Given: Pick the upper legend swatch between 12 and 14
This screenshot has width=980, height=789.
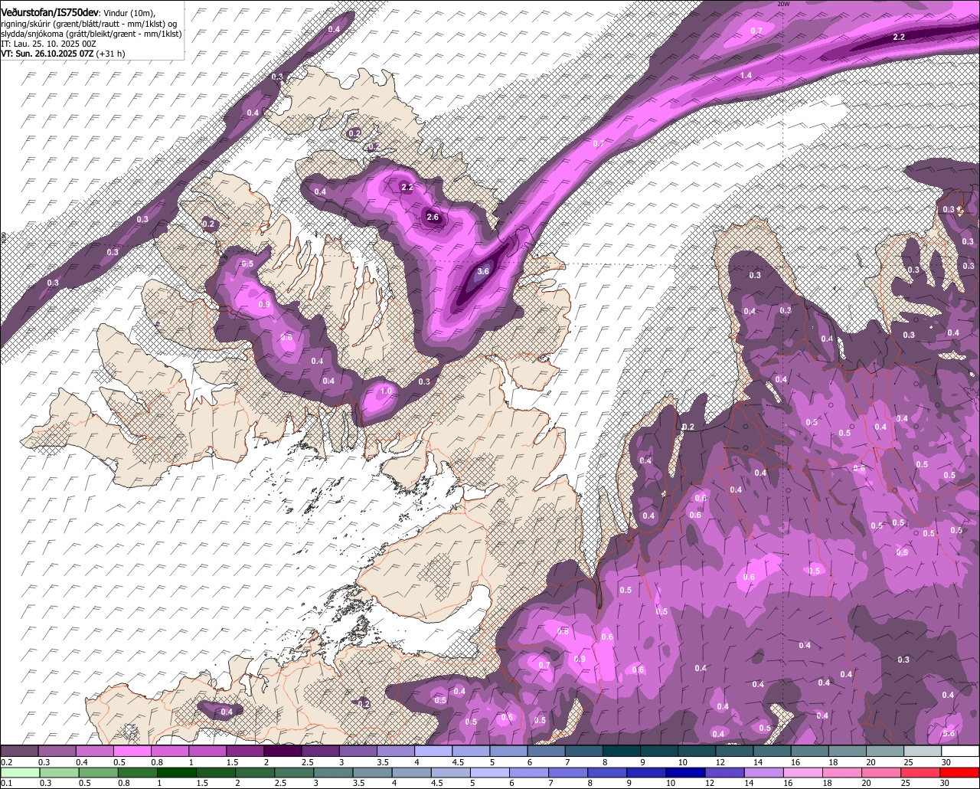Looking at the screenshot, I should 735,751.
